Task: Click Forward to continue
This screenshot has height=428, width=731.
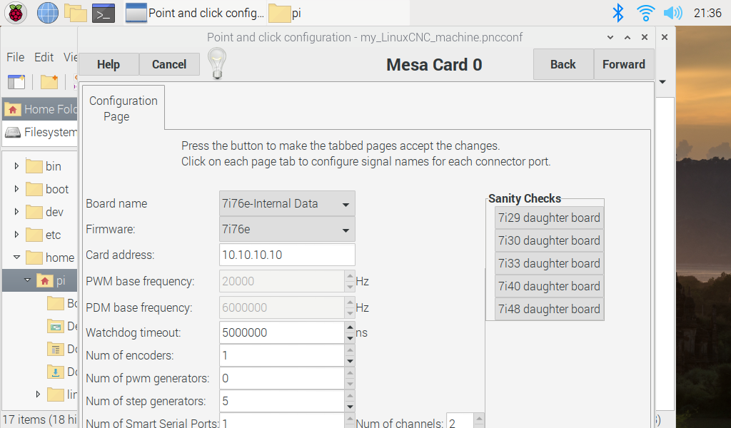Action: [624, 64]
